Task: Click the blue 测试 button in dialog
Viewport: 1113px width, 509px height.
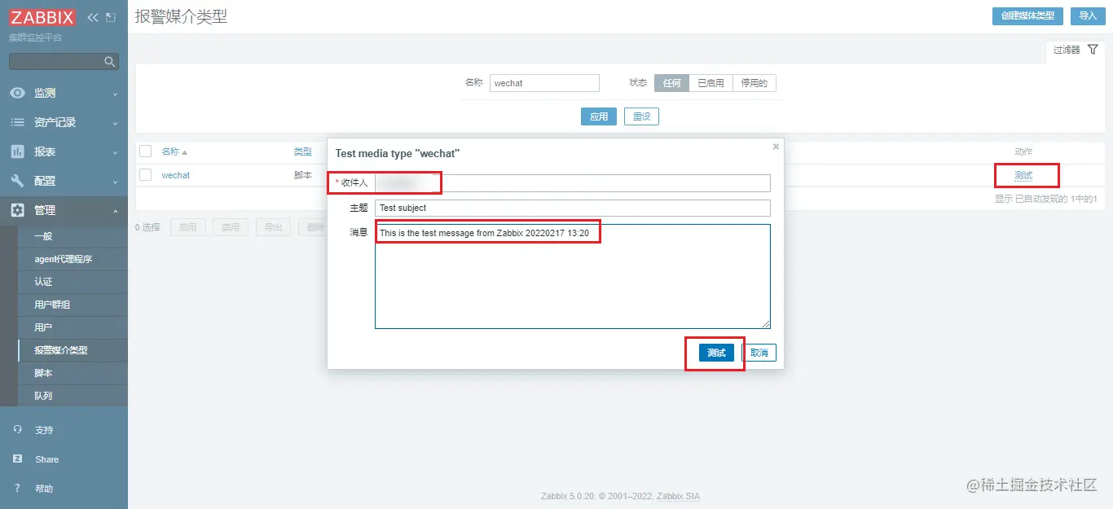Action: [x=716, y=353]
